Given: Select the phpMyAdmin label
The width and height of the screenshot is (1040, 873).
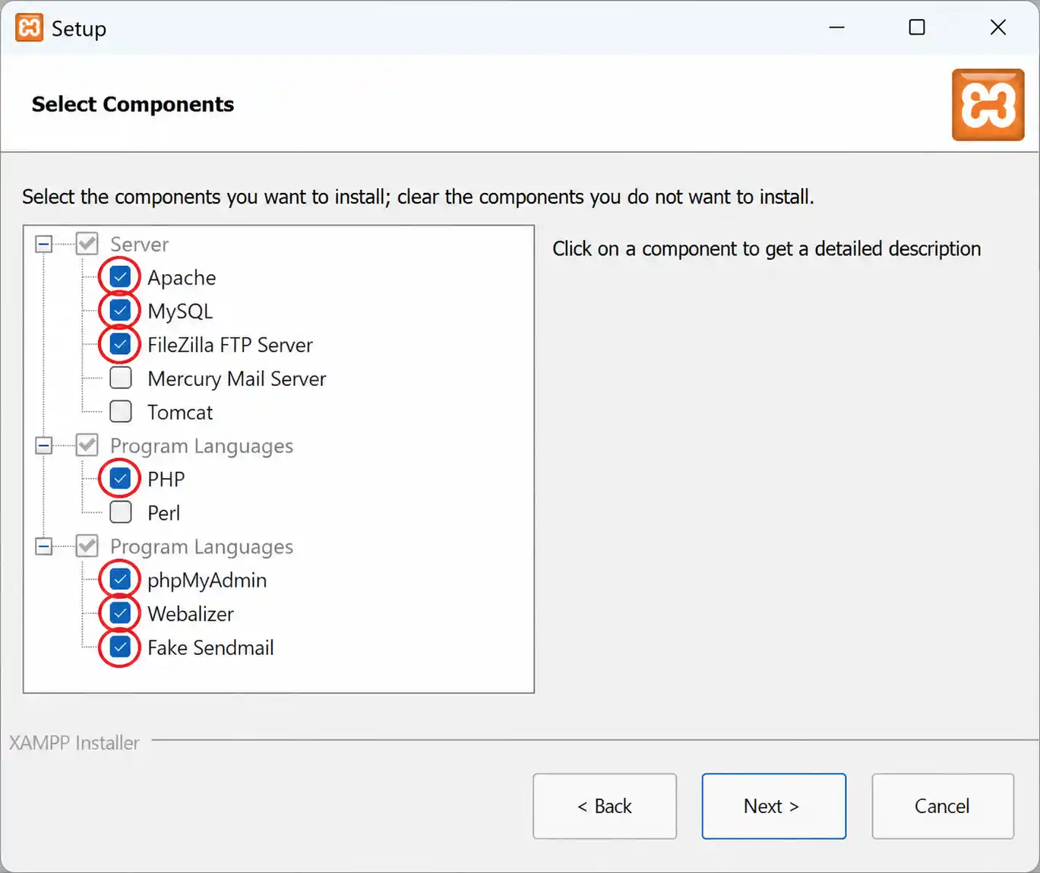Looking at the screenshot, I should [x=207, y=580].
